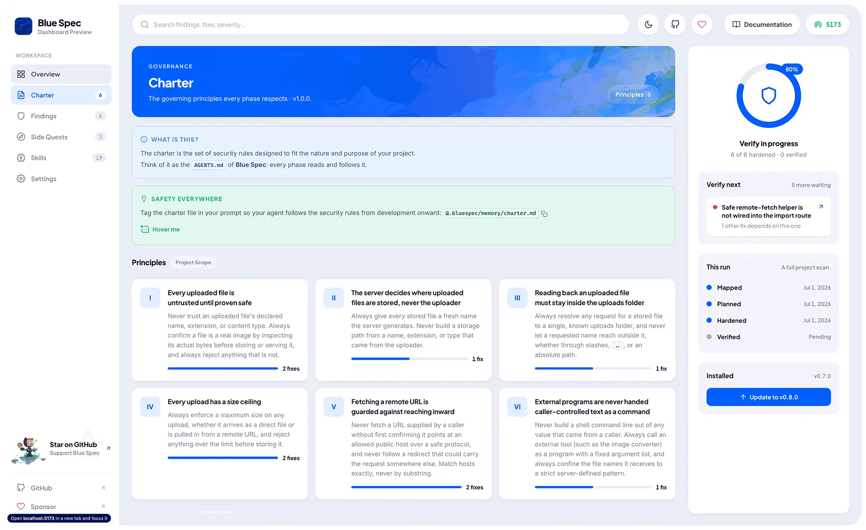866x530 pixels.
Task: Open principle VI numeral badge
Action: tap(517, 407)
